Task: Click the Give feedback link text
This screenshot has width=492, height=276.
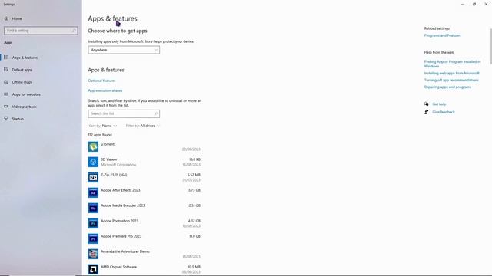Action: [444, 112]
